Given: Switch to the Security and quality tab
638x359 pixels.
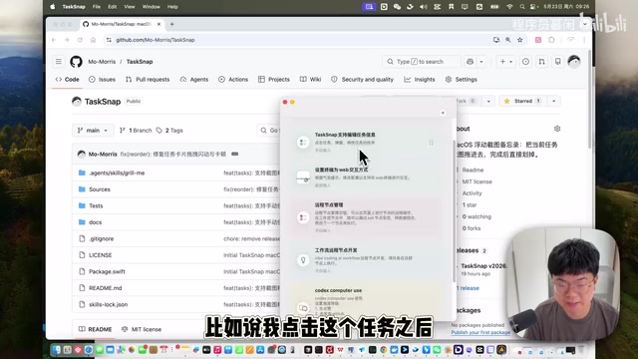Looking at the screenshot, I should (362, 80).
